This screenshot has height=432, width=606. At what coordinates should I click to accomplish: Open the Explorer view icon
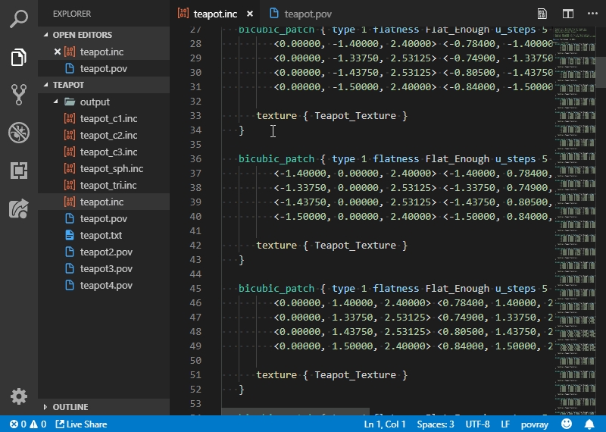[19, 57]
